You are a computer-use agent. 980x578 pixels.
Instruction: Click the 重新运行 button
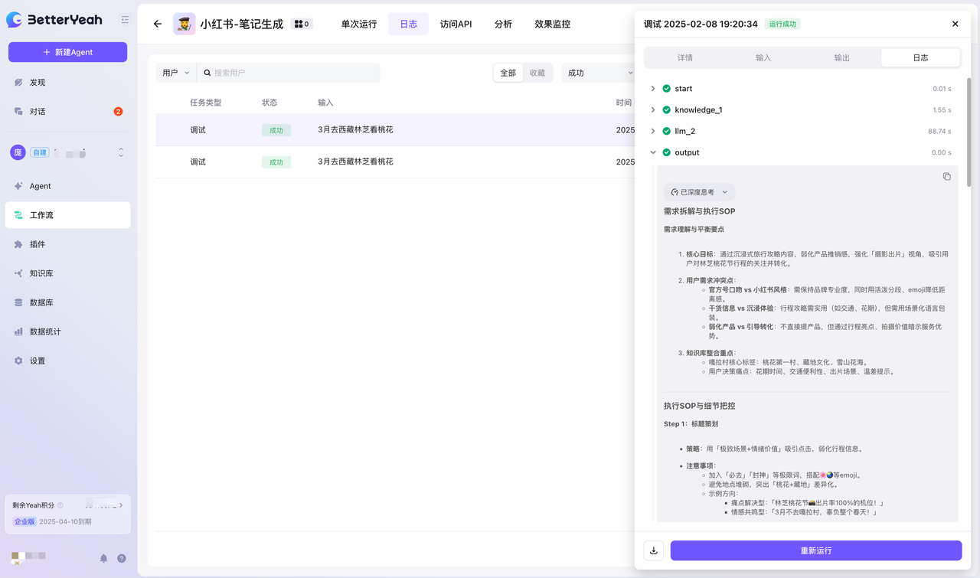[815, 550]
